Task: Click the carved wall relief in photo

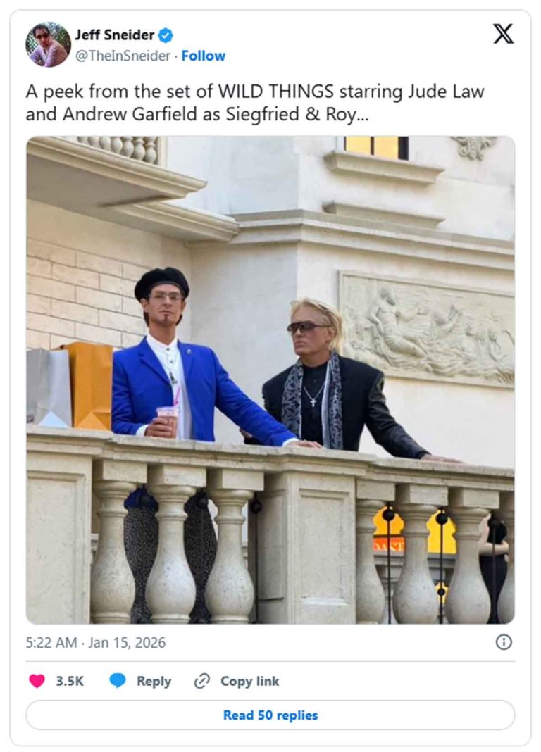Action: coord(426,329)
